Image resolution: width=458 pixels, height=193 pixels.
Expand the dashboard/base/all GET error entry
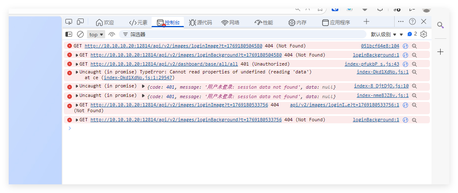point(77,64)
